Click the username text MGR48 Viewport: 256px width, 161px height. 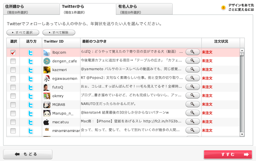(x=59, y=105)
